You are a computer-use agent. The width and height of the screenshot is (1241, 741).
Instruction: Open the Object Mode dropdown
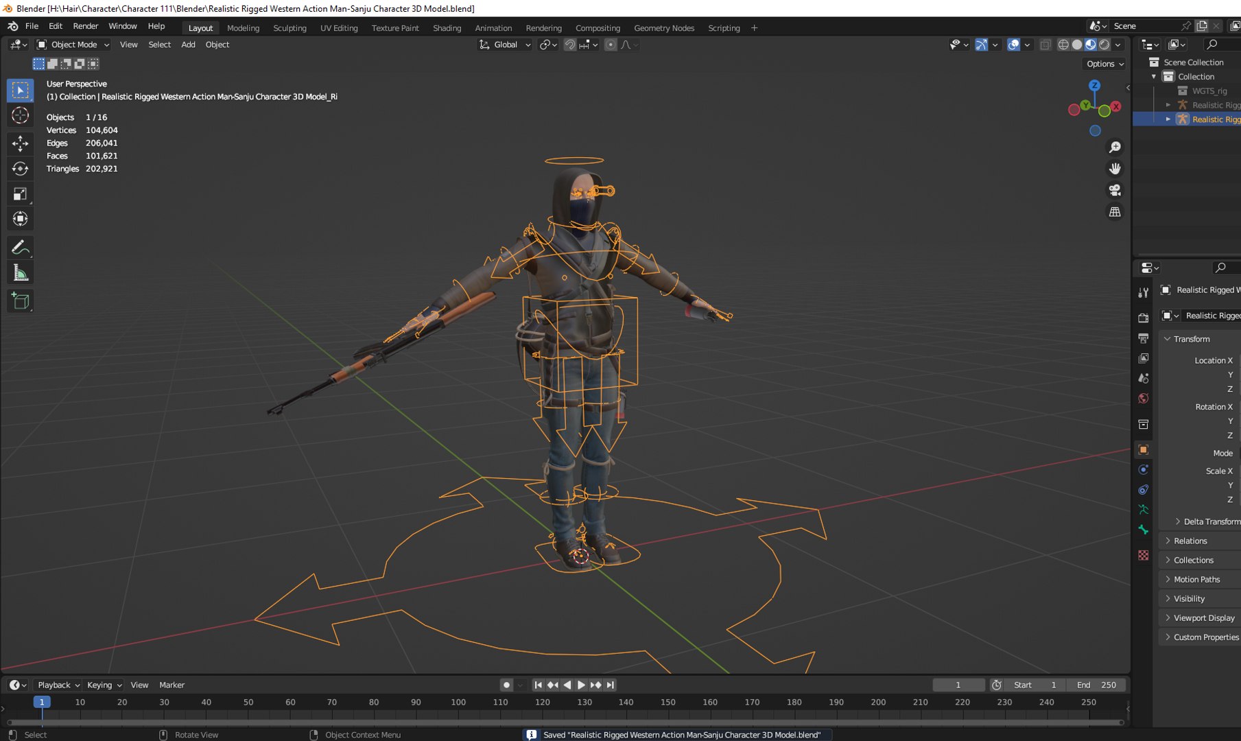click(73, 45)
